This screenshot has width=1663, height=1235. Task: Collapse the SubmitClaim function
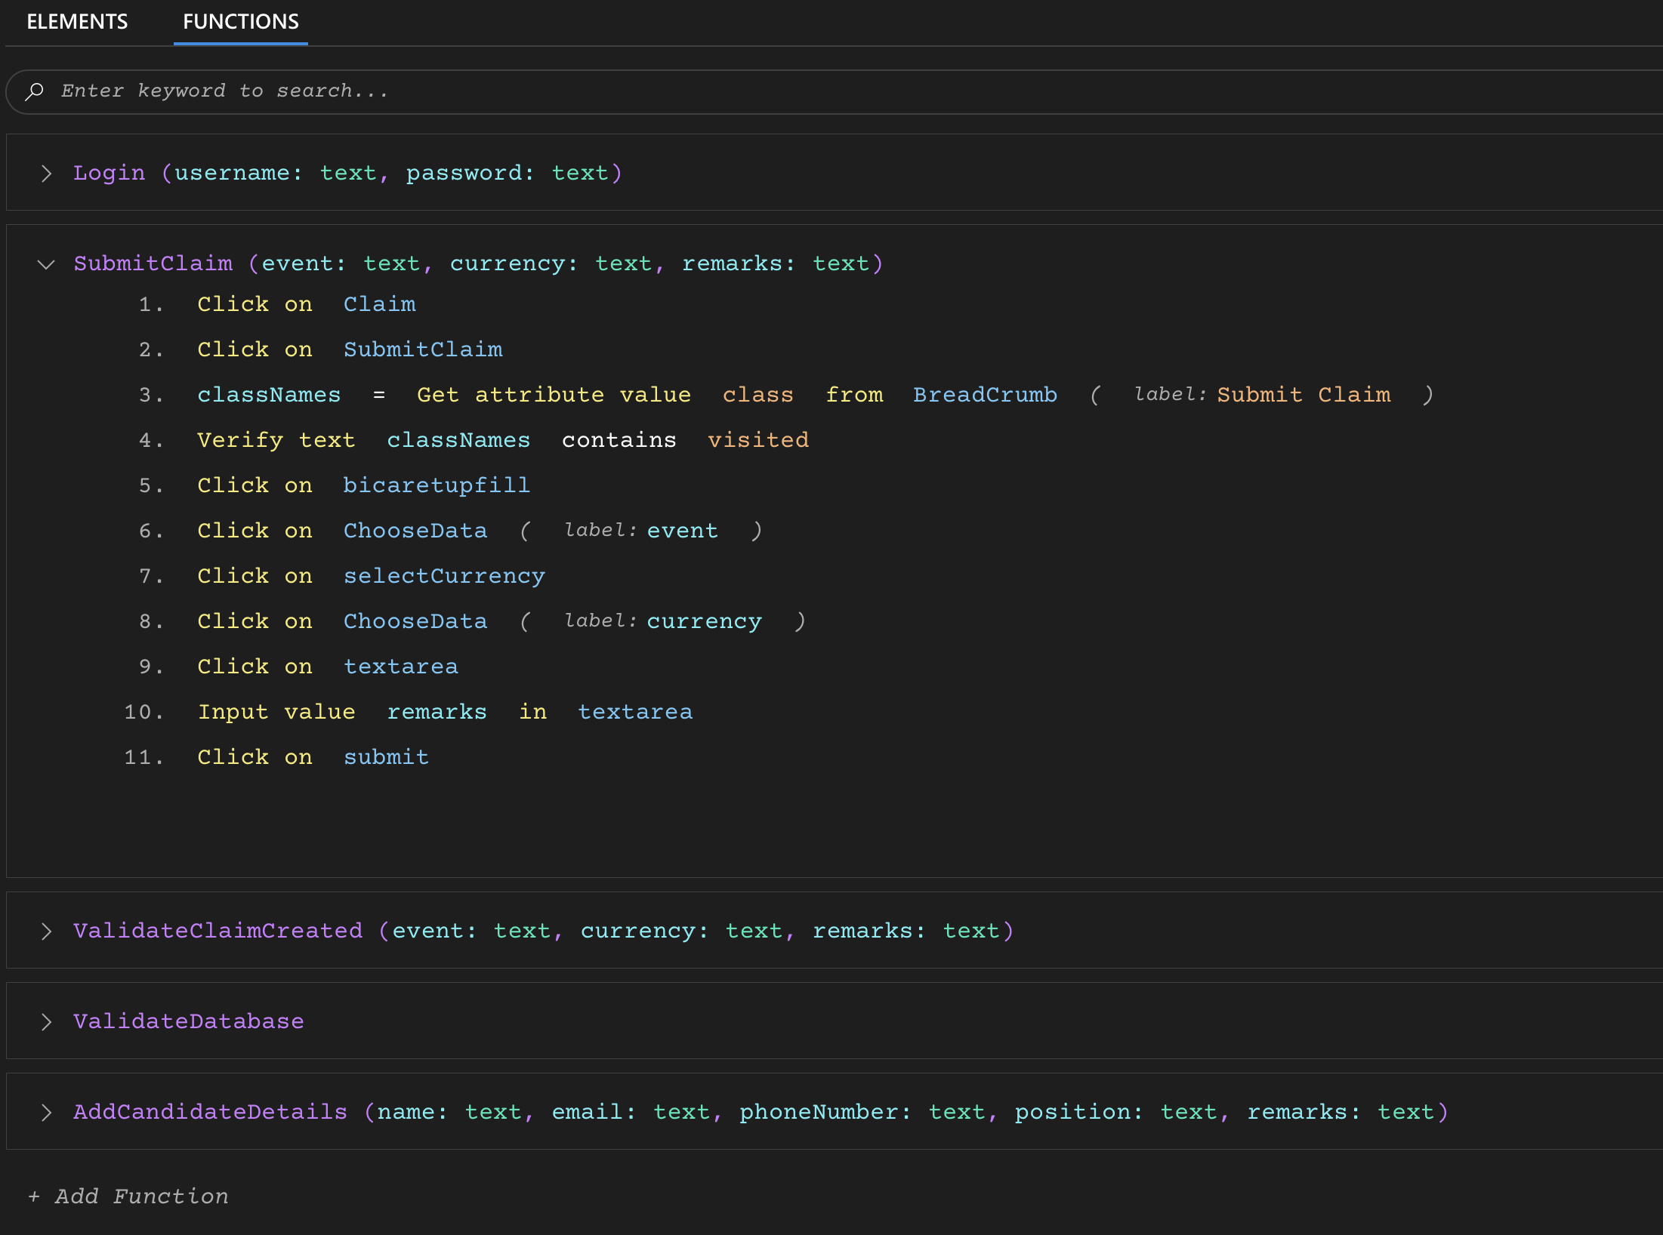point(46,264)
